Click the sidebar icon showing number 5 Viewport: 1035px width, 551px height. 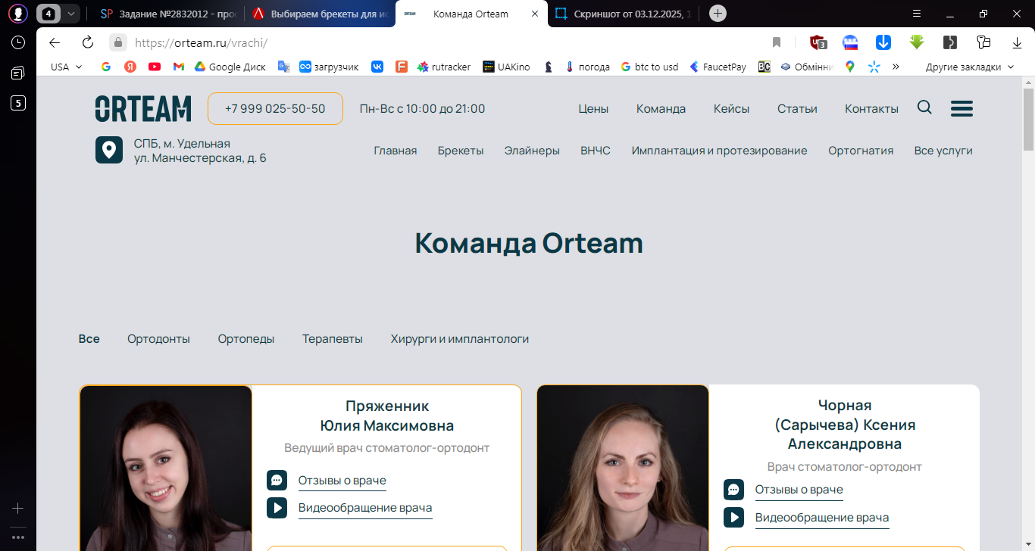[18, 103]
